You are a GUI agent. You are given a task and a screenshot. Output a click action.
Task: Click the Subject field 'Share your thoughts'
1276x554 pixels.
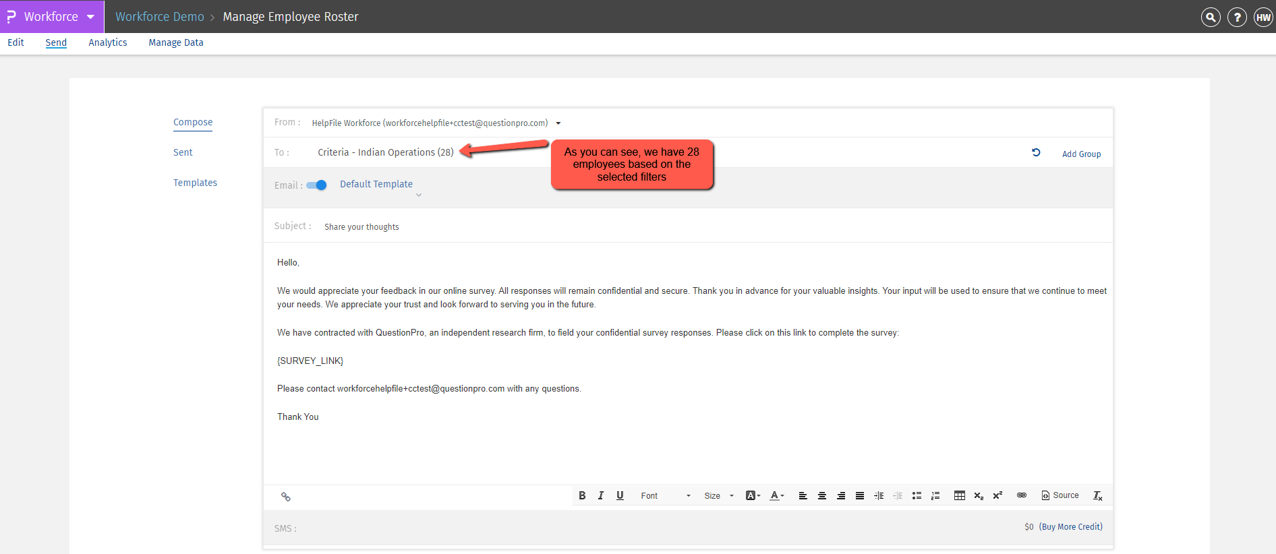click(361, 227)
